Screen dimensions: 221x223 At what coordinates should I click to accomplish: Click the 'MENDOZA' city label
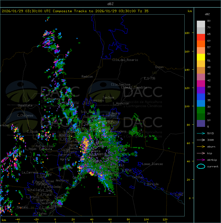tap(65, 135)
